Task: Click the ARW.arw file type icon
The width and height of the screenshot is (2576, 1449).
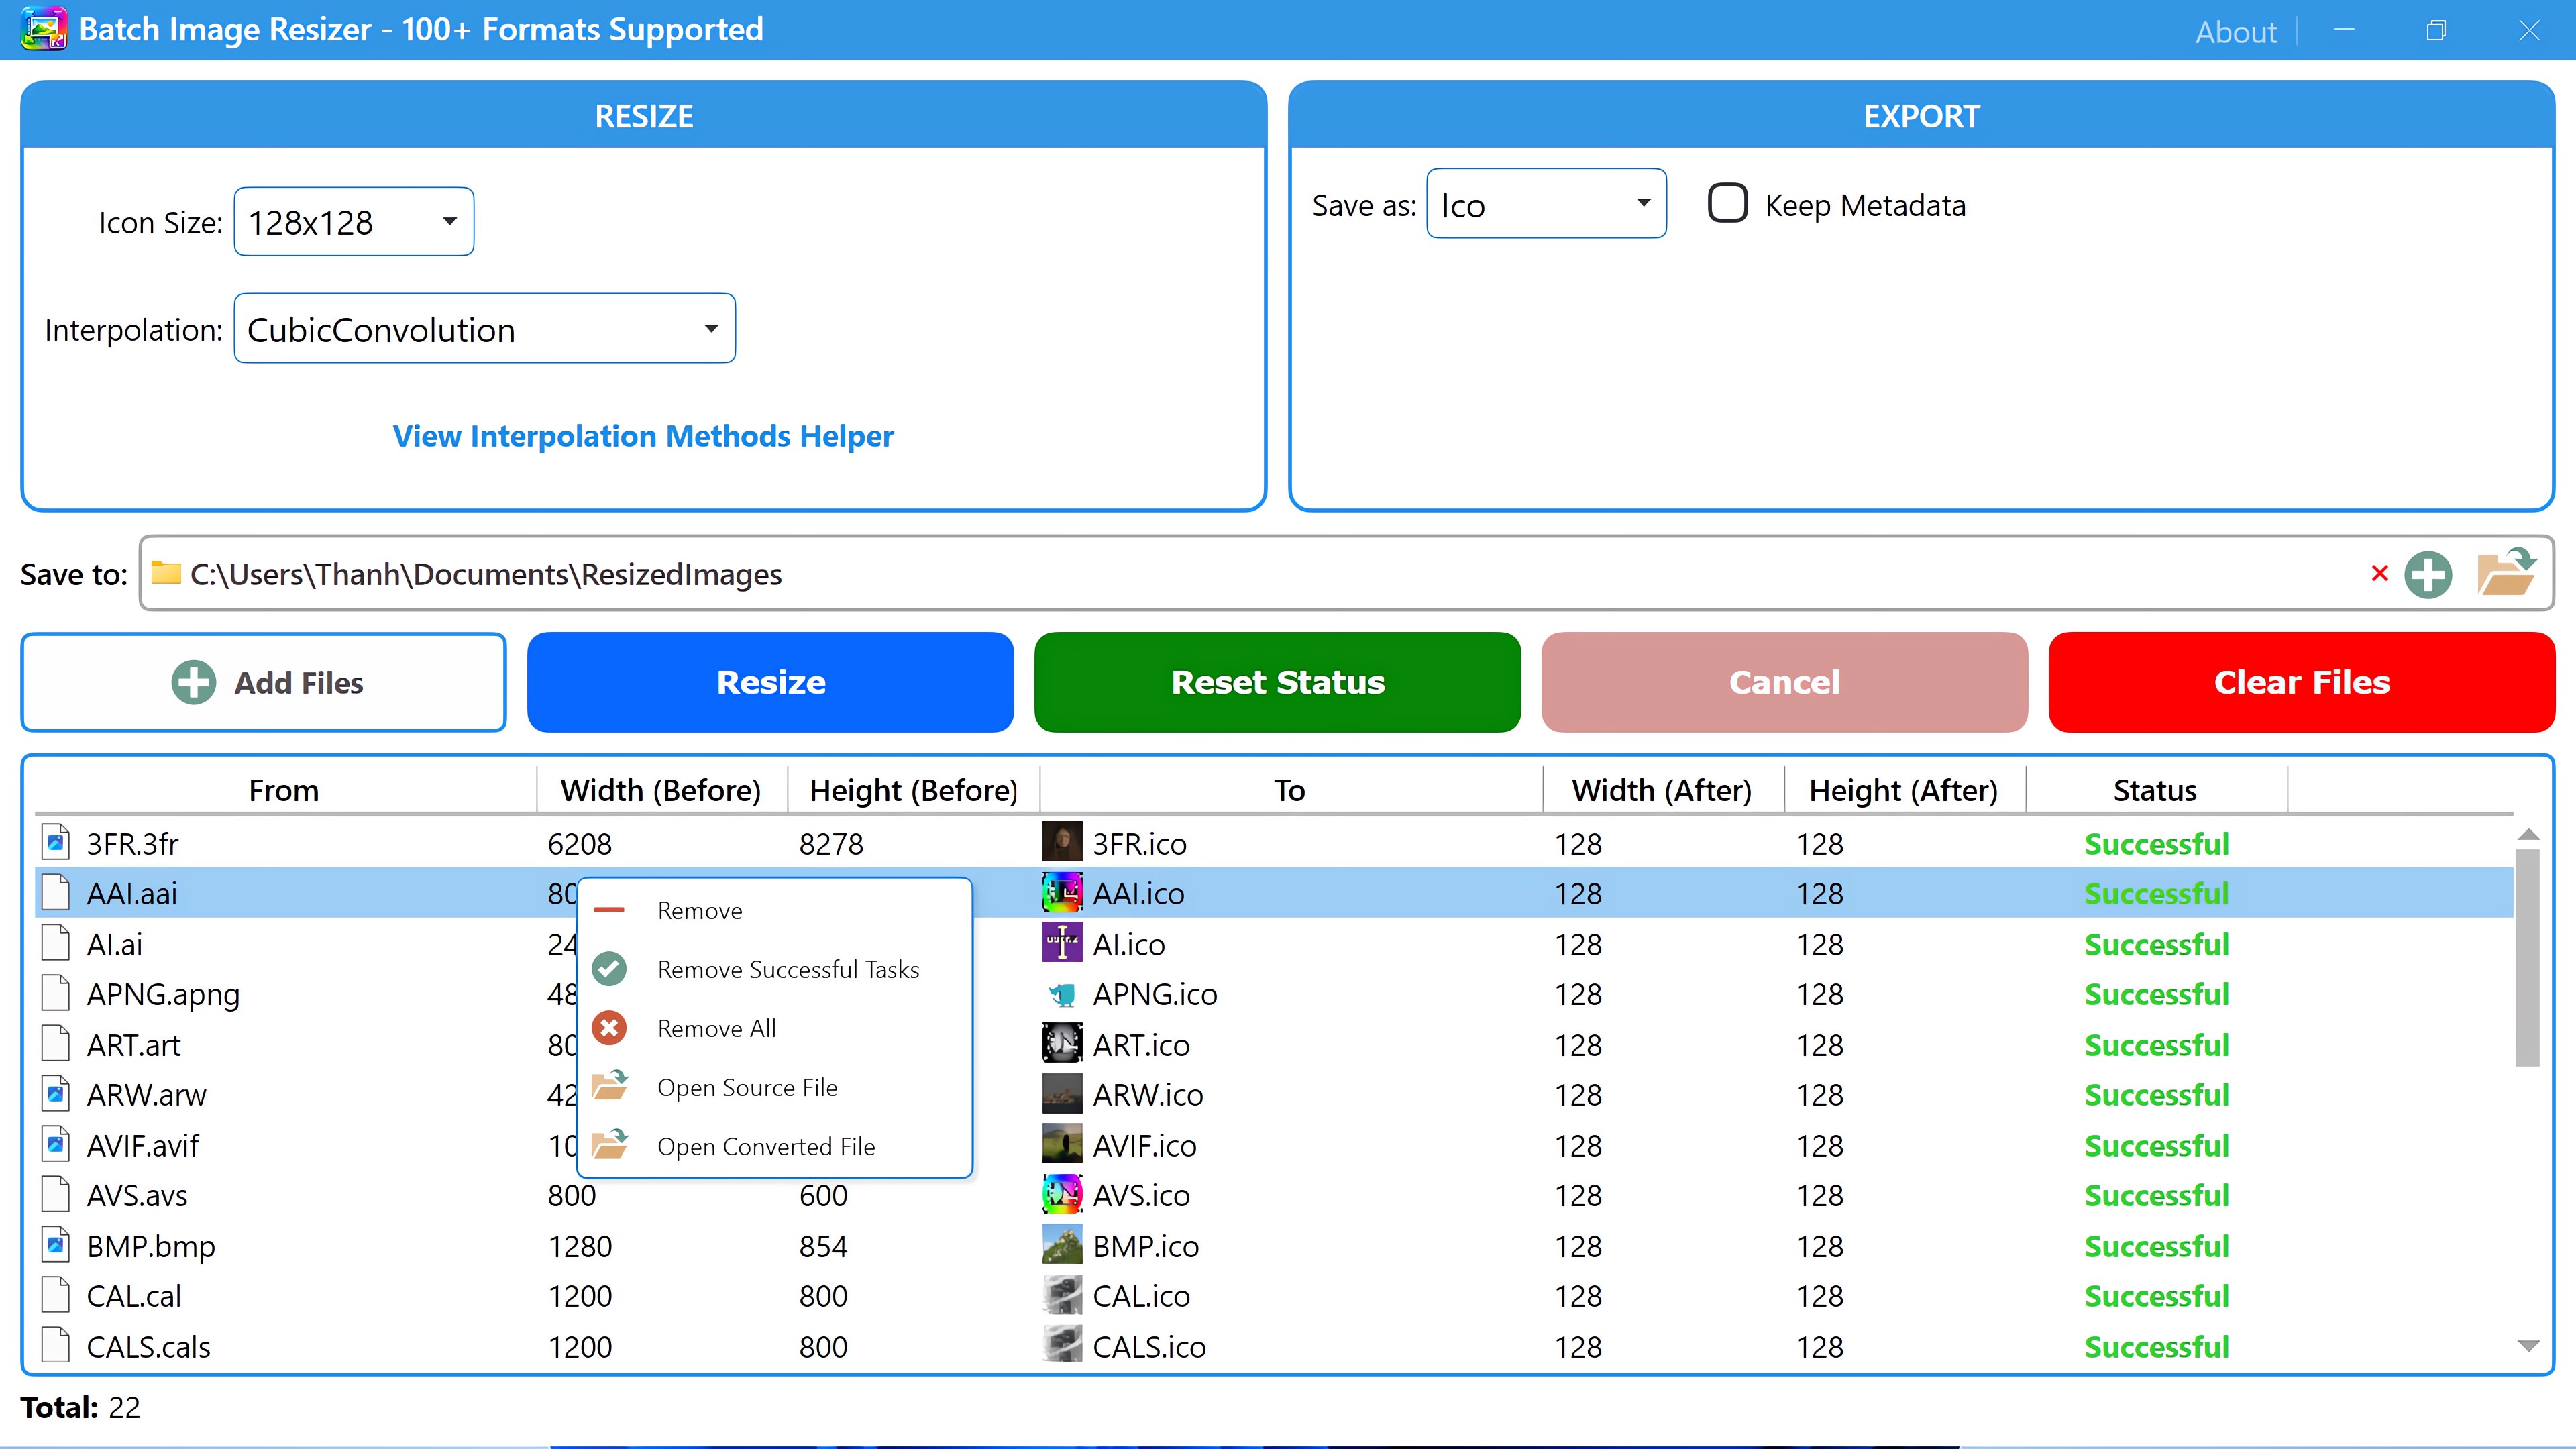Action: coord(56,1094)
